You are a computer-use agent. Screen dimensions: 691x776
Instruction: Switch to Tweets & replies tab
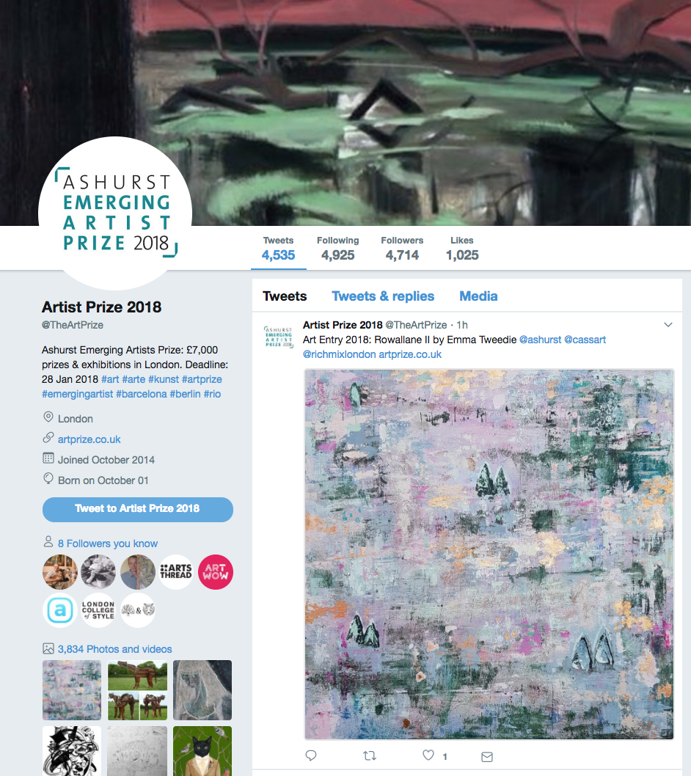[x=383, y=296]
